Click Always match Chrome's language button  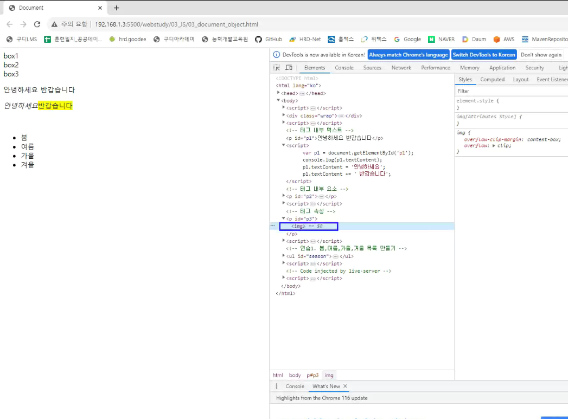(x=409, y=55)
